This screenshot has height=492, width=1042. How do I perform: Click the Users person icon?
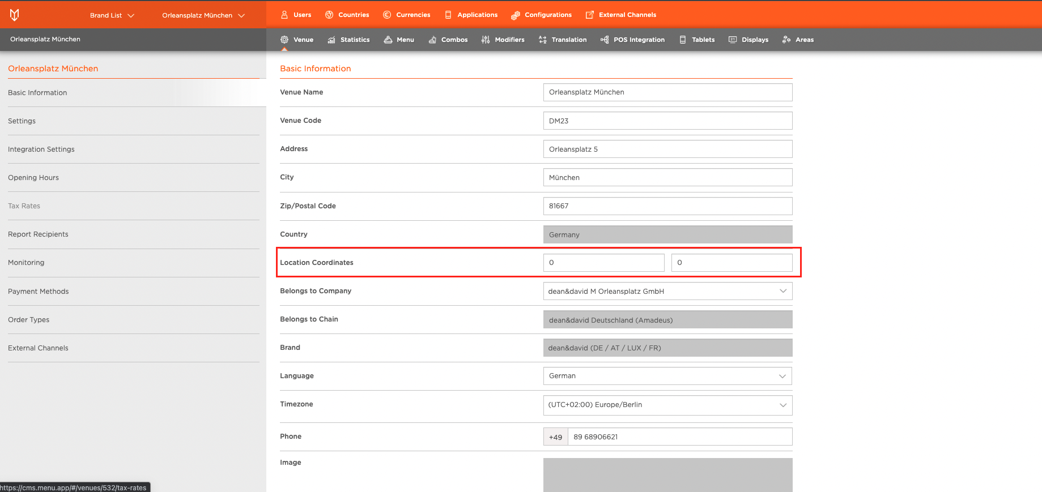click(x=284, y=15)
